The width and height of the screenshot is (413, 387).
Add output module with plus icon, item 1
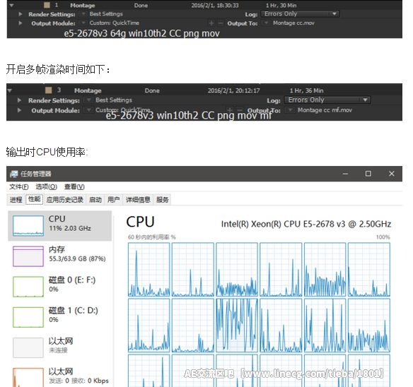point(211,23)
